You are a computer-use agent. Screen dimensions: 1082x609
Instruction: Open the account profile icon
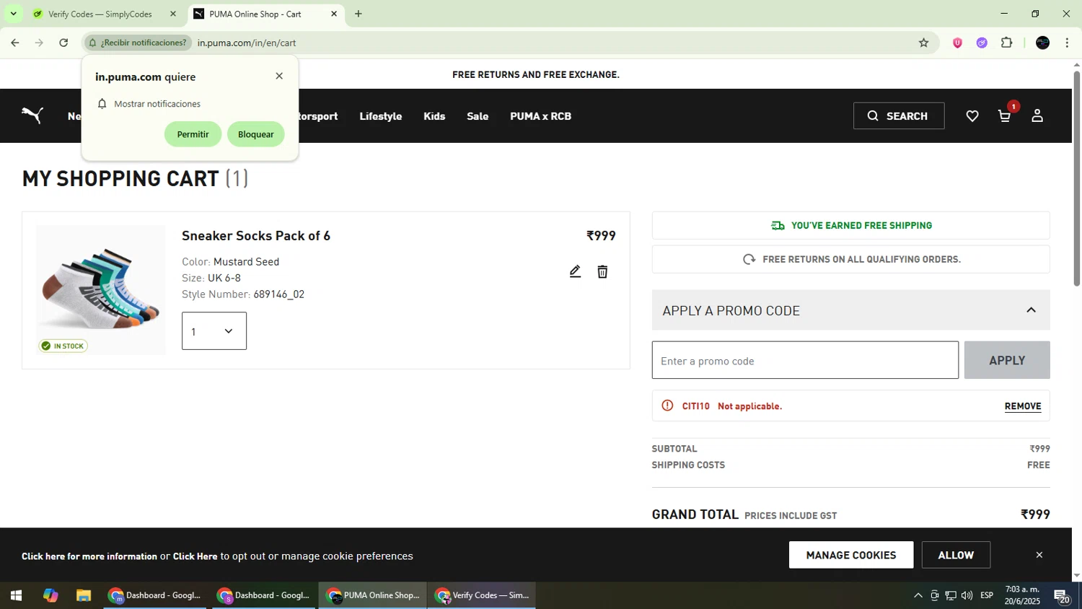1037,115
